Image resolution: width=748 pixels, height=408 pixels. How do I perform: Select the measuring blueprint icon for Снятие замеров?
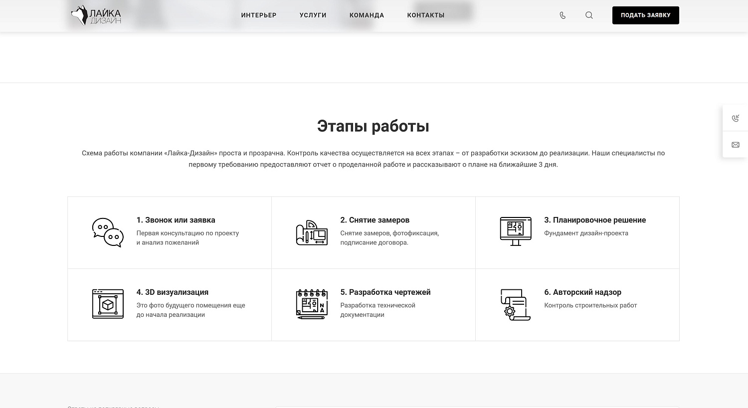[312, 232]
